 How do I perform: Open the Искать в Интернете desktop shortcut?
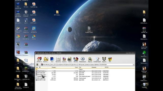(x=34, y=30)
